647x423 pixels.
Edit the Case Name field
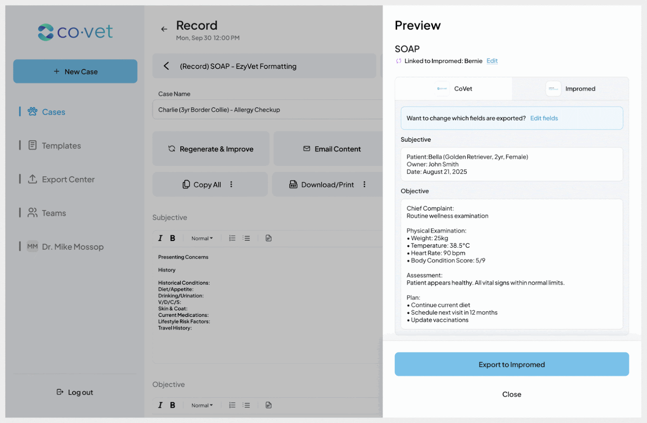pos(268,110)
